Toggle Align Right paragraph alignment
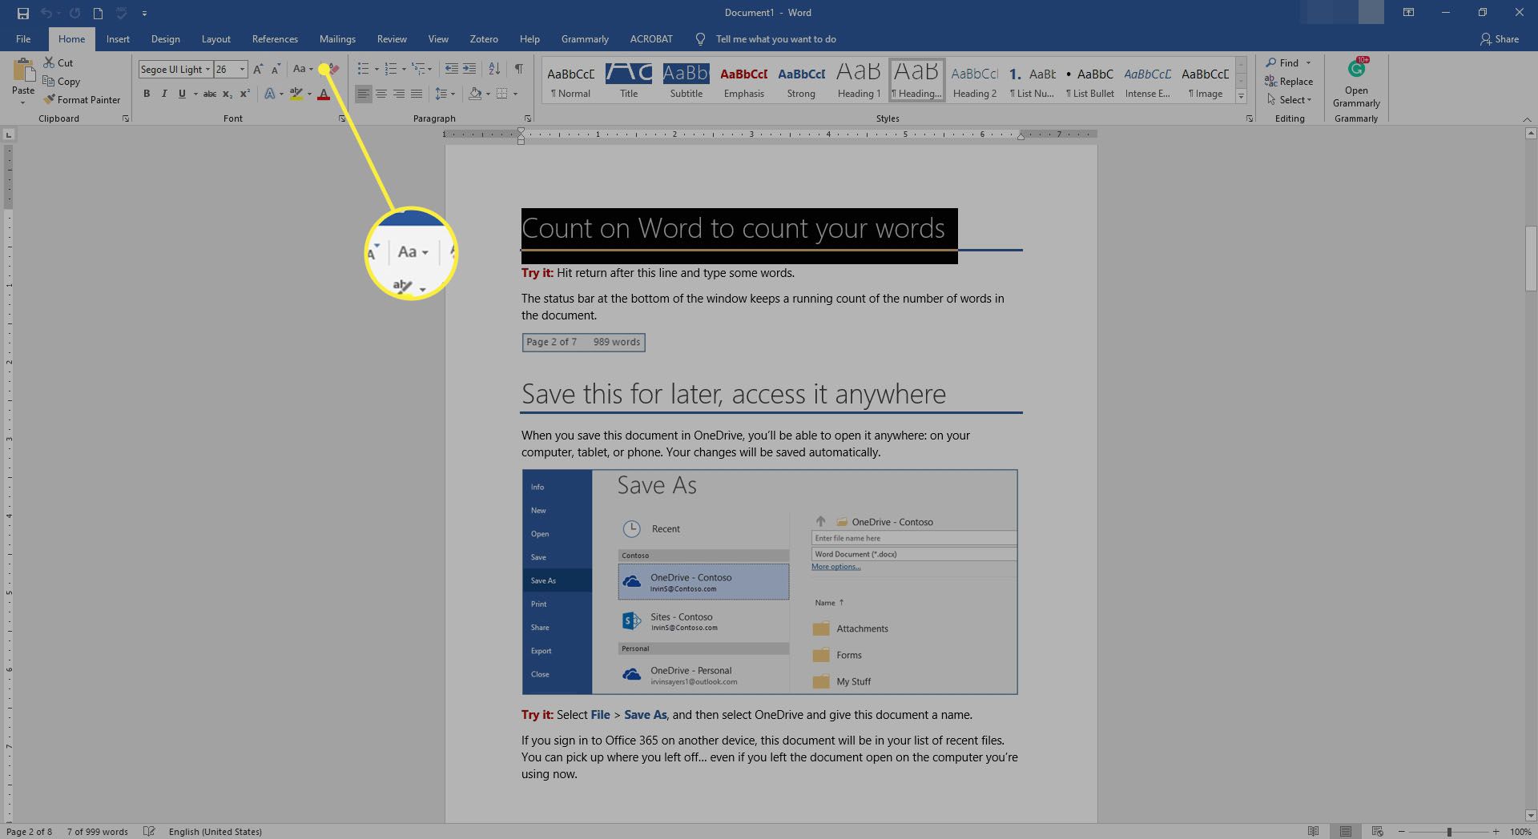 pos(399,94)
